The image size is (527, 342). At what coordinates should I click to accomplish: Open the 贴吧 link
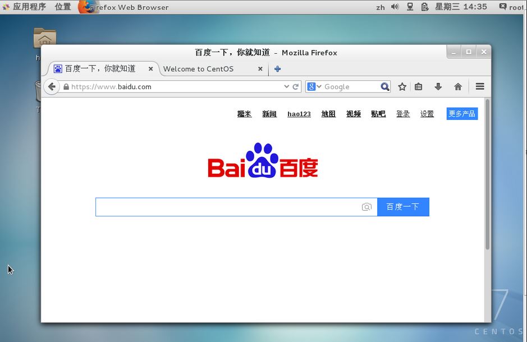pos(378,114)
